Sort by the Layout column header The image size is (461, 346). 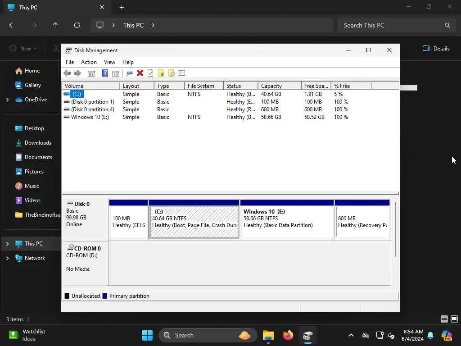(x=137, y=86)
